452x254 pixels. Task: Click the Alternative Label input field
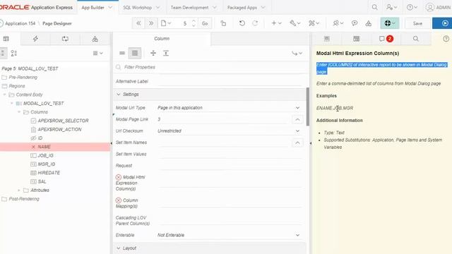(x=230, y=82)
